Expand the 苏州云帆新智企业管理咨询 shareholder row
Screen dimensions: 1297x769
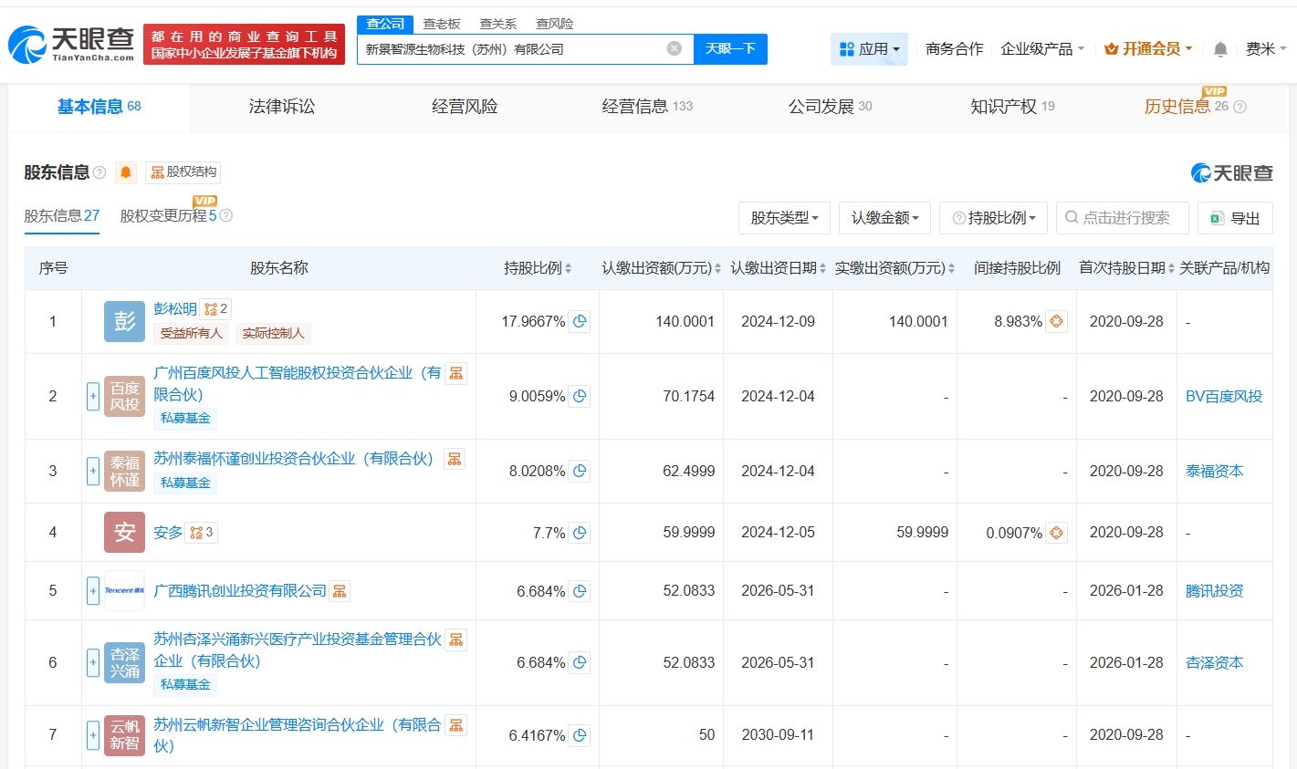pyautogui.click(x=93, y=735)
